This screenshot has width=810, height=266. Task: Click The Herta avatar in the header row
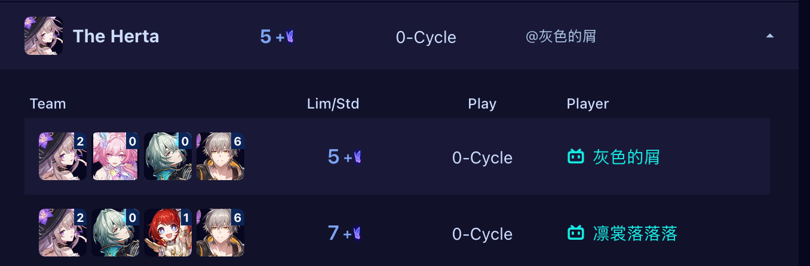click(x=44, y=36)
